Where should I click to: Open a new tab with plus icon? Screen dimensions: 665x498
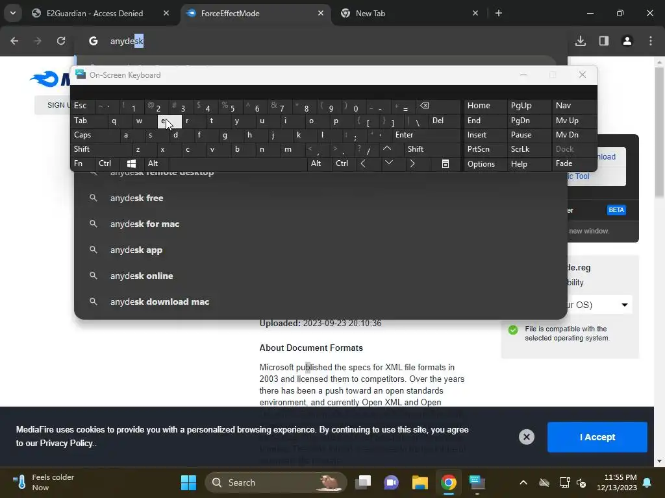[499, 13]
